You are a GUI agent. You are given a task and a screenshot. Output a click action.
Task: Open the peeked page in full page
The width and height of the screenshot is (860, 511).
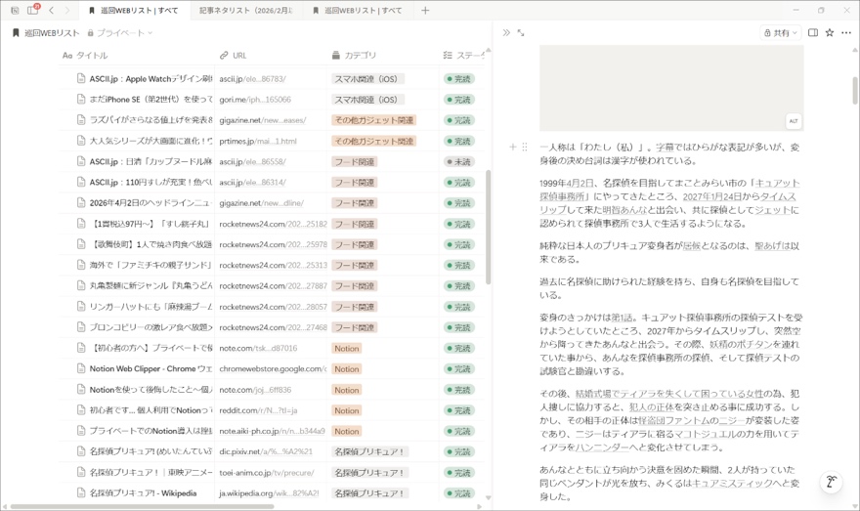coord(521,33)
